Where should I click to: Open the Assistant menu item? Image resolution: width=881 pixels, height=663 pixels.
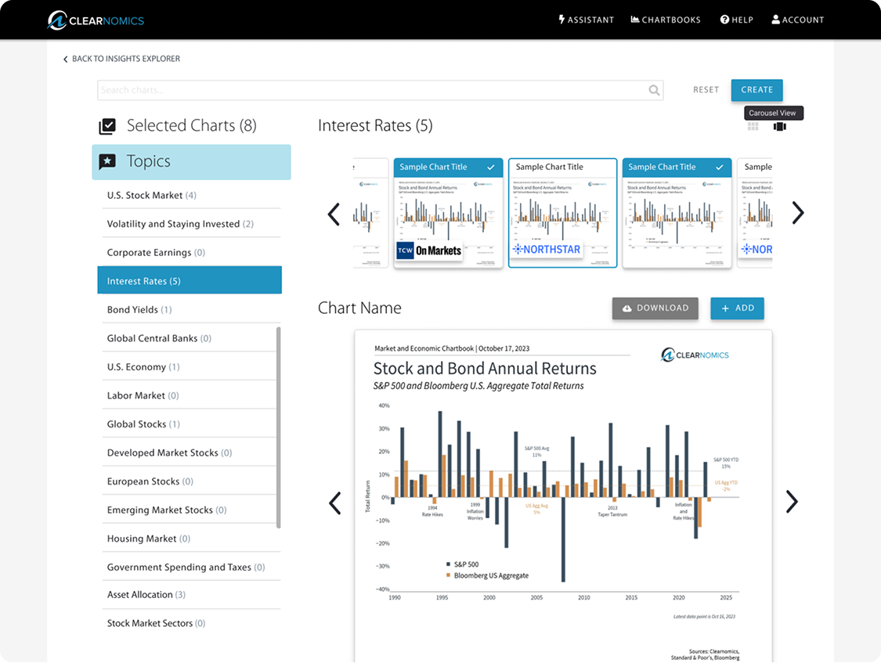tap(586, 20)
